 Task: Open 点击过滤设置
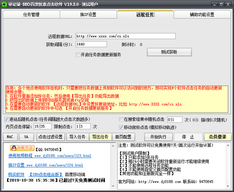click(x=51, y=137)
